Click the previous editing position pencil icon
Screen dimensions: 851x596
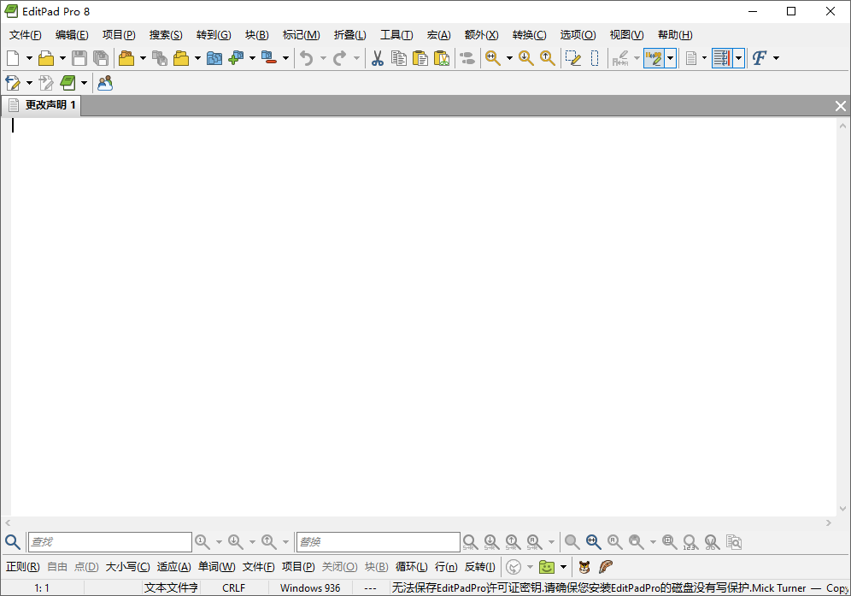point(13,83)
